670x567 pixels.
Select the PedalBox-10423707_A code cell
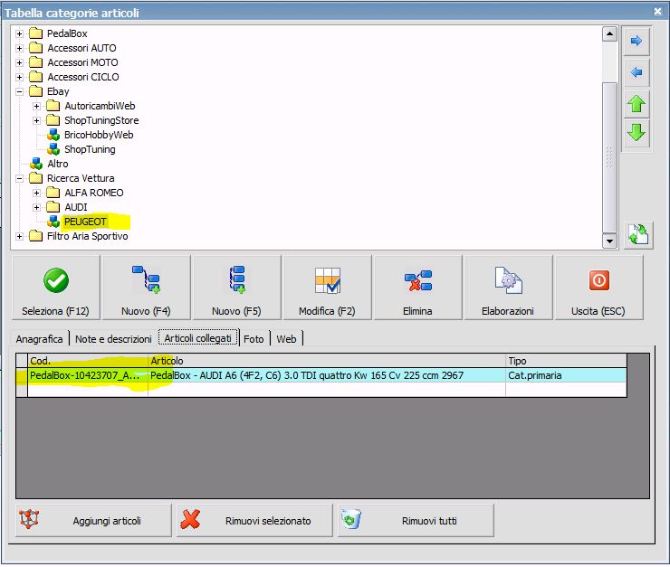point(88,375)
